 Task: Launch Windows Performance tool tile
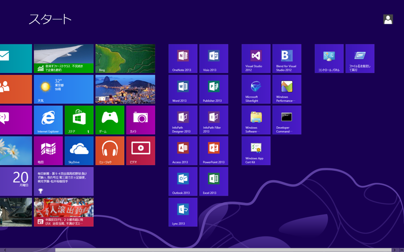[x=287, y=90]
